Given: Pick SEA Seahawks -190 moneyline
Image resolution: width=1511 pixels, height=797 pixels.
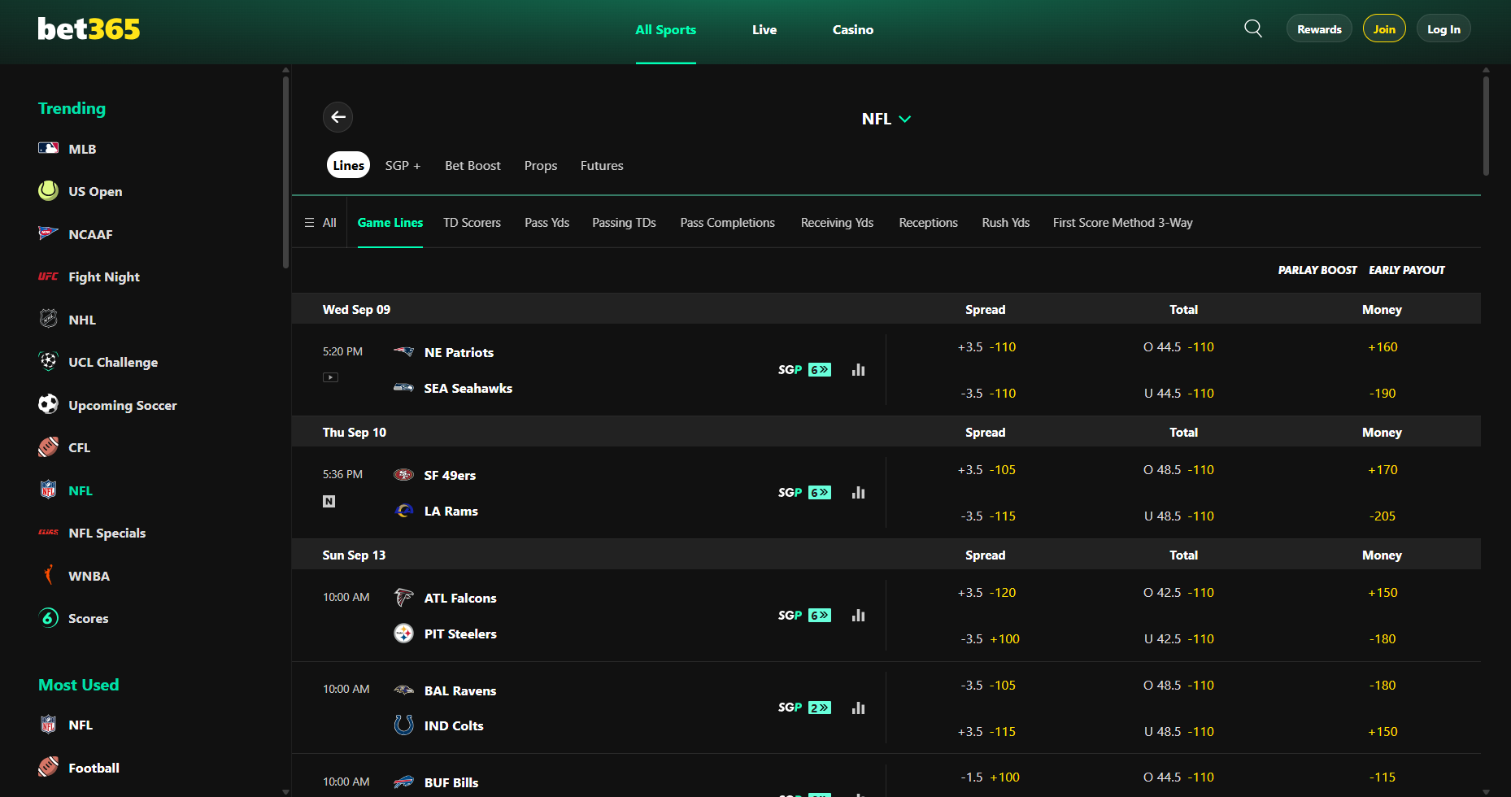Looking at the screenshot, I should click(x=1383, y=393).
